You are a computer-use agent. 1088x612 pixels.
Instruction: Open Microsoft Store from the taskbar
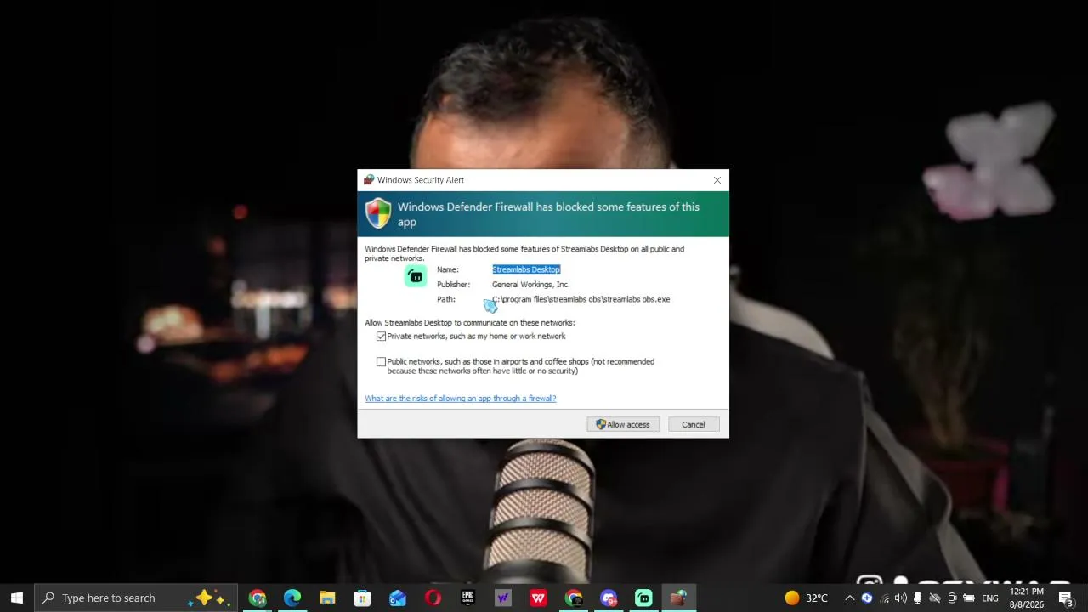coord(362,598)
